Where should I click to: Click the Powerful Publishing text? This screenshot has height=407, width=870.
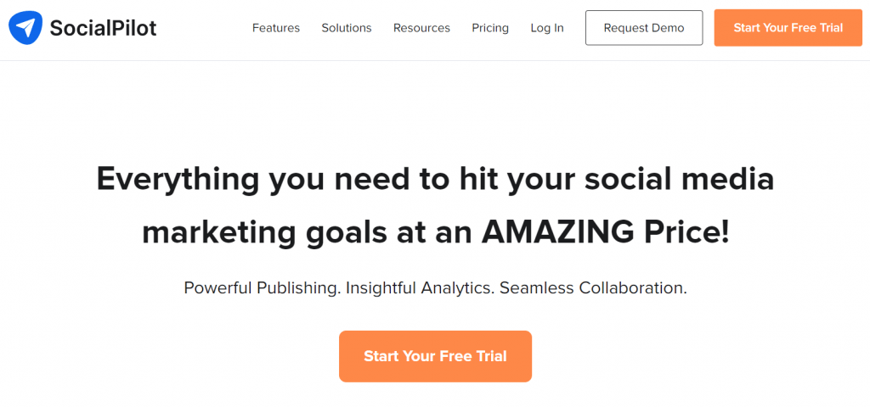(x=262, y=288)
